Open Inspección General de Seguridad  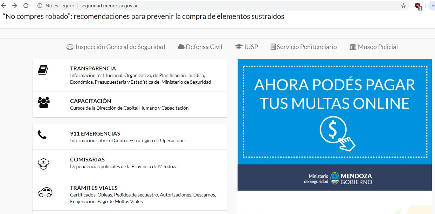(x=120, y=47)
